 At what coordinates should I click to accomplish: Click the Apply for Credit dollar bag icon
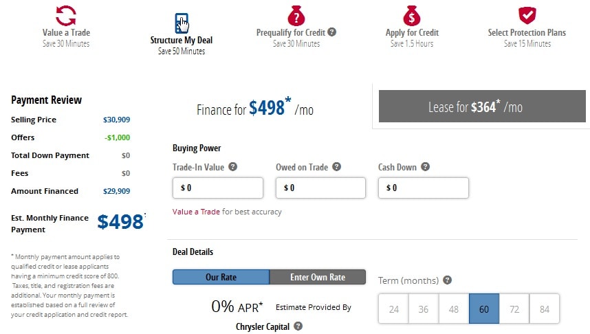(412, 16)
